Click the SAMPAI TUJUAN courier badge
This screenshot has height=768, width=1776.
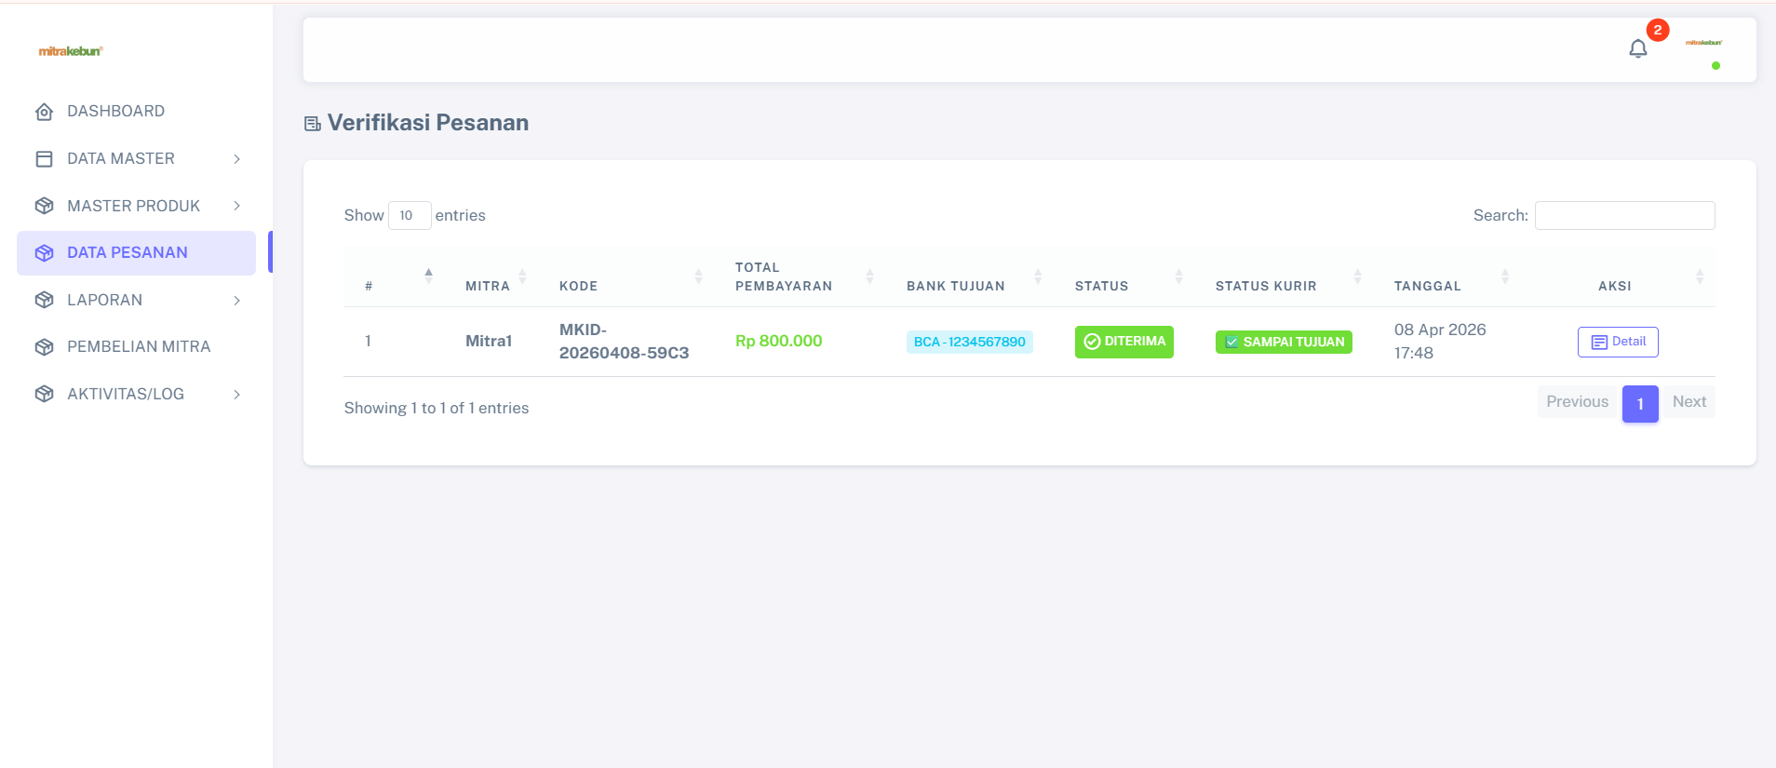(1284, 342)
